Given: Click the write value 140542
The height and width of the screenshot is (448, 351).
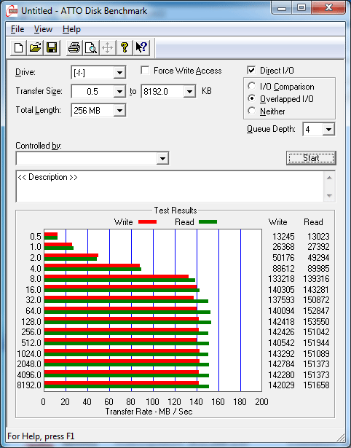Looking at the screenshot, I should pos(281,343).
